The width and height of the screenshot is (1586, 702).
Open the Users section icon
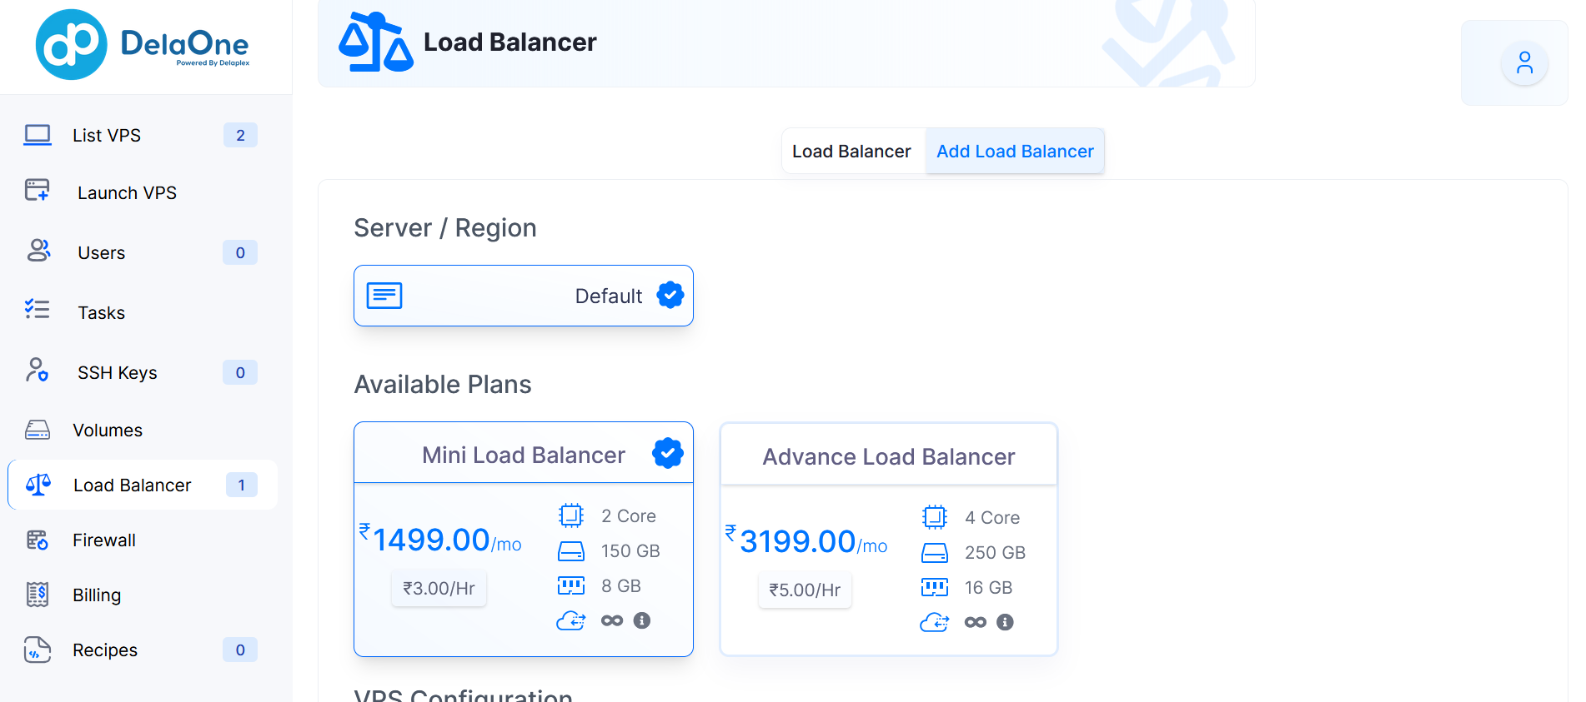38,251
